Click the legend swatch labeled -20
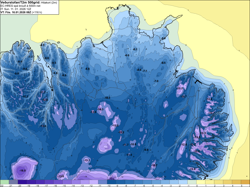250x187 pixels. 22,182
